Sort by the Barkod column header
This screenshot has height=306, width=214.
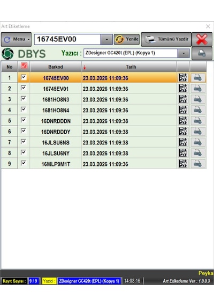(56, 67)
